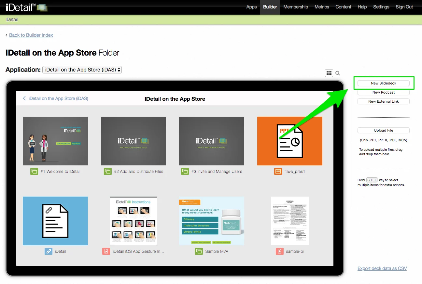
Task: Create a New Slidedeck
Action: [384, 83]
